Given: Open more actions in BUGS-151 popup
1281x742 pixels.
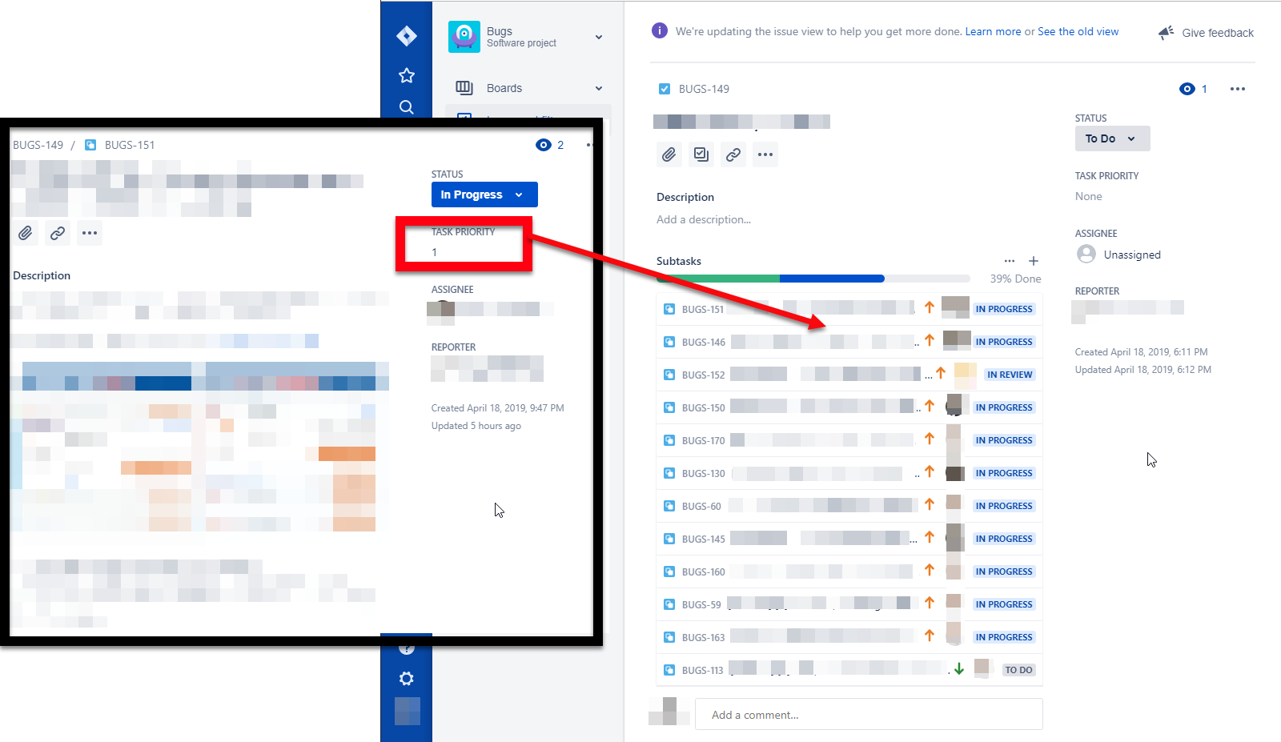Looking at the screenshot, I should (x=90, y=233).
